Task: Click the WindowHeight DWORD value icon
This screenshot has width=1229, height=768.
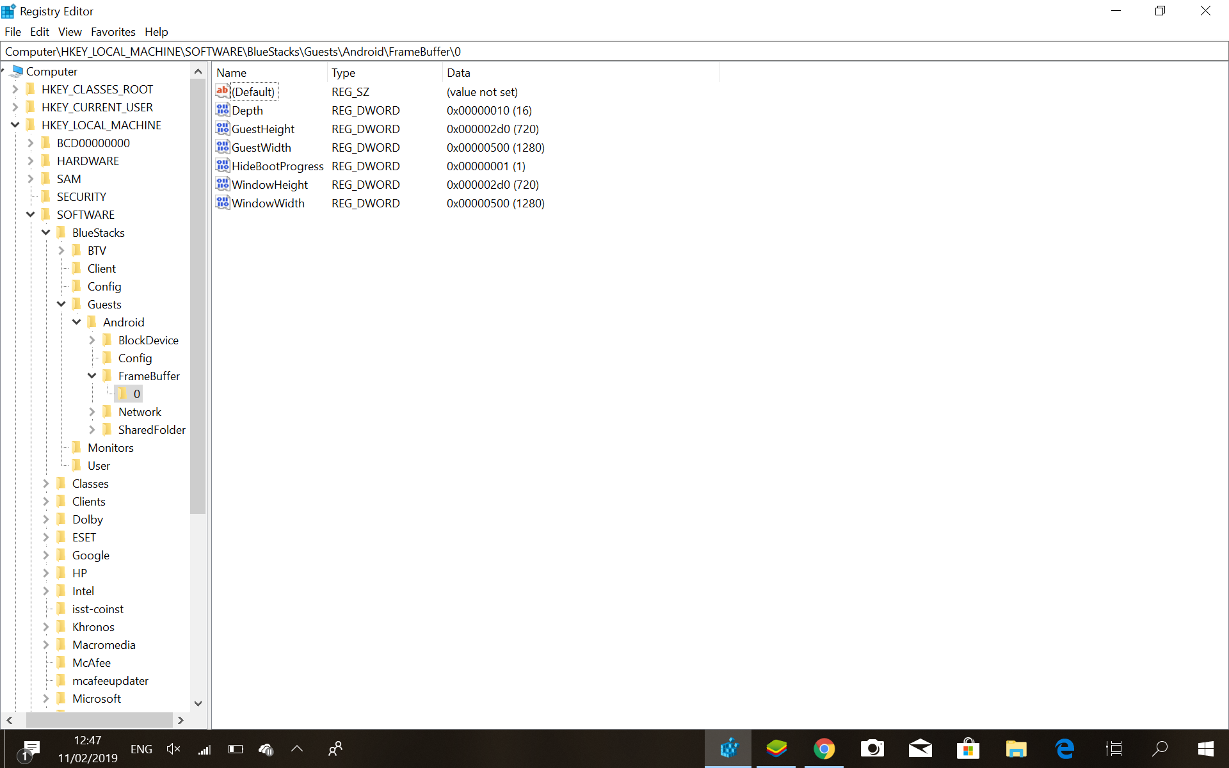Action: pyautogui.click(x=223, y=184)
